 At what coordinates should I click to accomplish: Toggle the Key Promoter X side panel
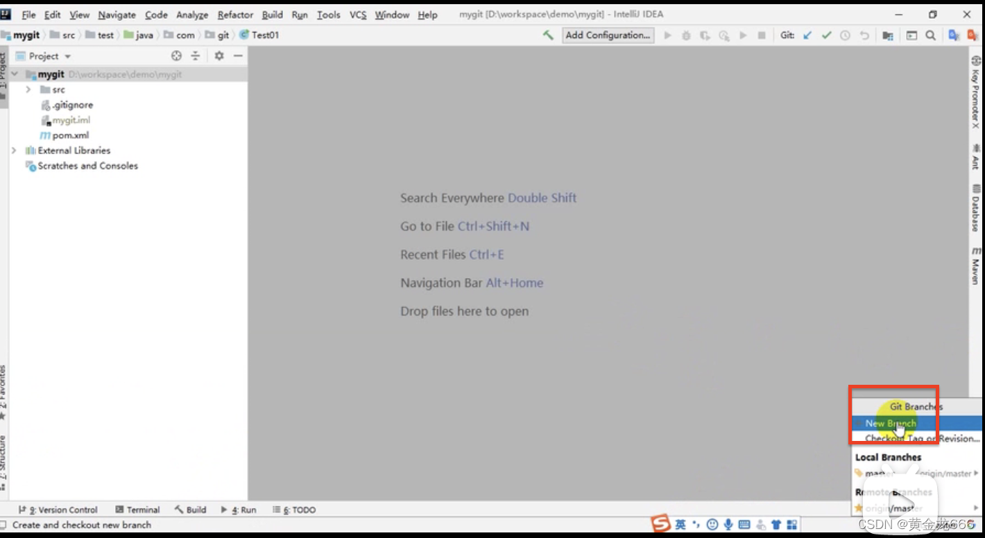coord(976,92)
